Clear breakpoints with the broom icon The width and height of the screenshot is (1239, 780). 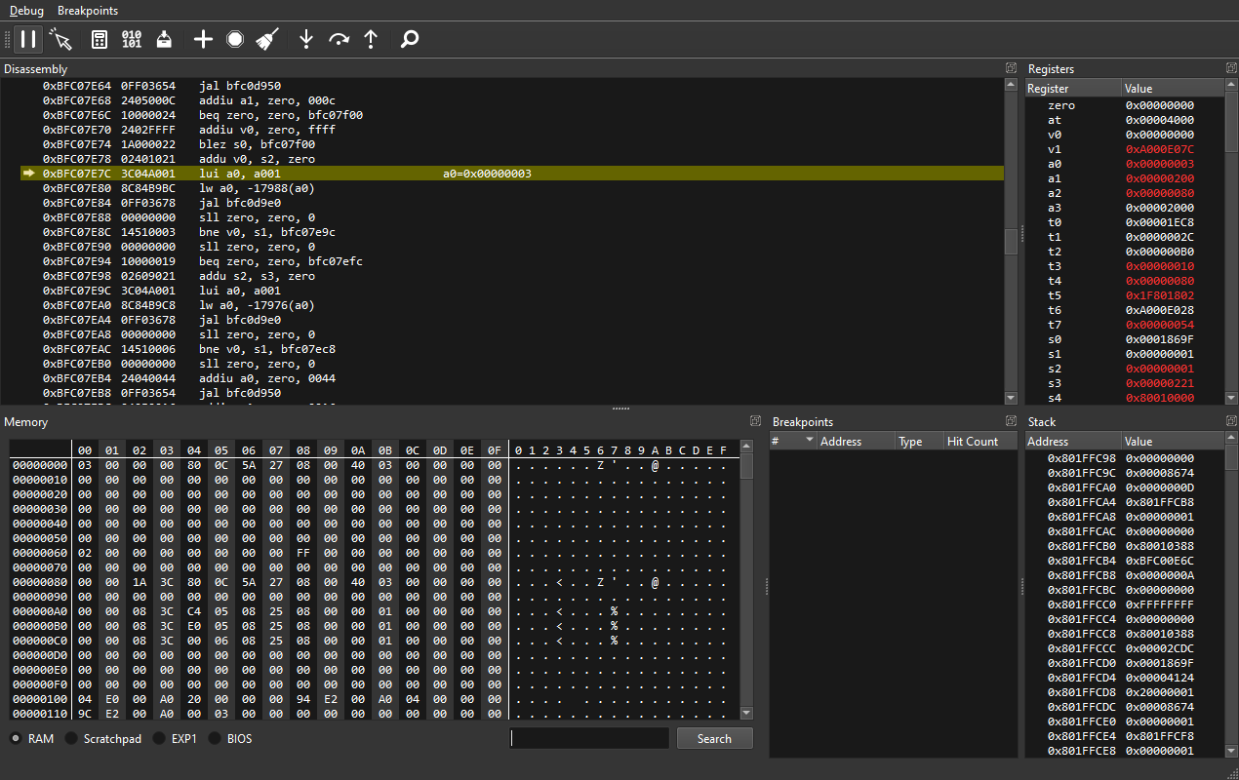[x=267, y=39]
